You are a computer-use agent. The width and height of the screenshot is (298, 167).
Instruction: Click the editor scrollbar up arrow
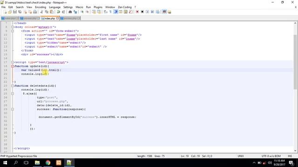click(295, 23)
